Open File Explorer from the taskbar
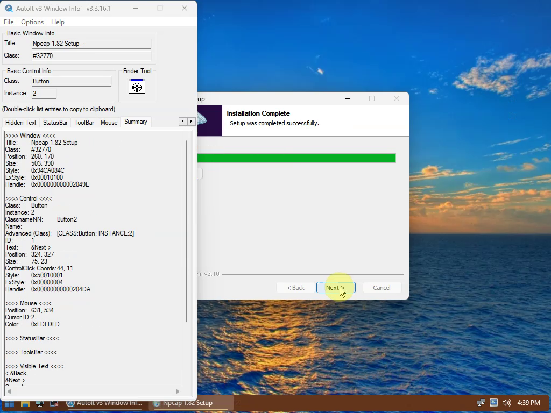This screenshot has height=413, width=551. click(25, 403)
